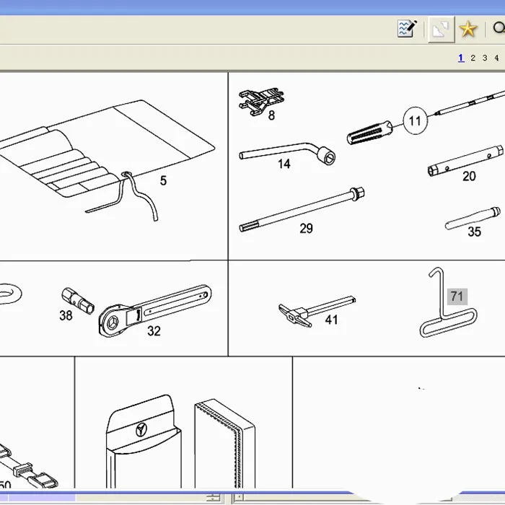Select part callout number 8
Viewport: 505px width, 505px height.
pos(271,115)
